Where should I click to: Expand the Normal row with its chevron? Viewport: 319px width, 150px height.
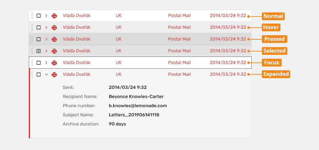point(46,16)
